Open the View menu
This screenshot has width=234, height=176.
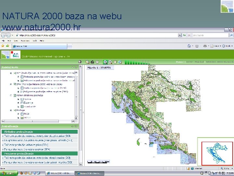pyautogui.click(x=16, y=41)
